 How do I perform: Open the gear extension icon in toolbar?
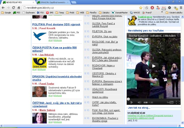pos(169,8)
